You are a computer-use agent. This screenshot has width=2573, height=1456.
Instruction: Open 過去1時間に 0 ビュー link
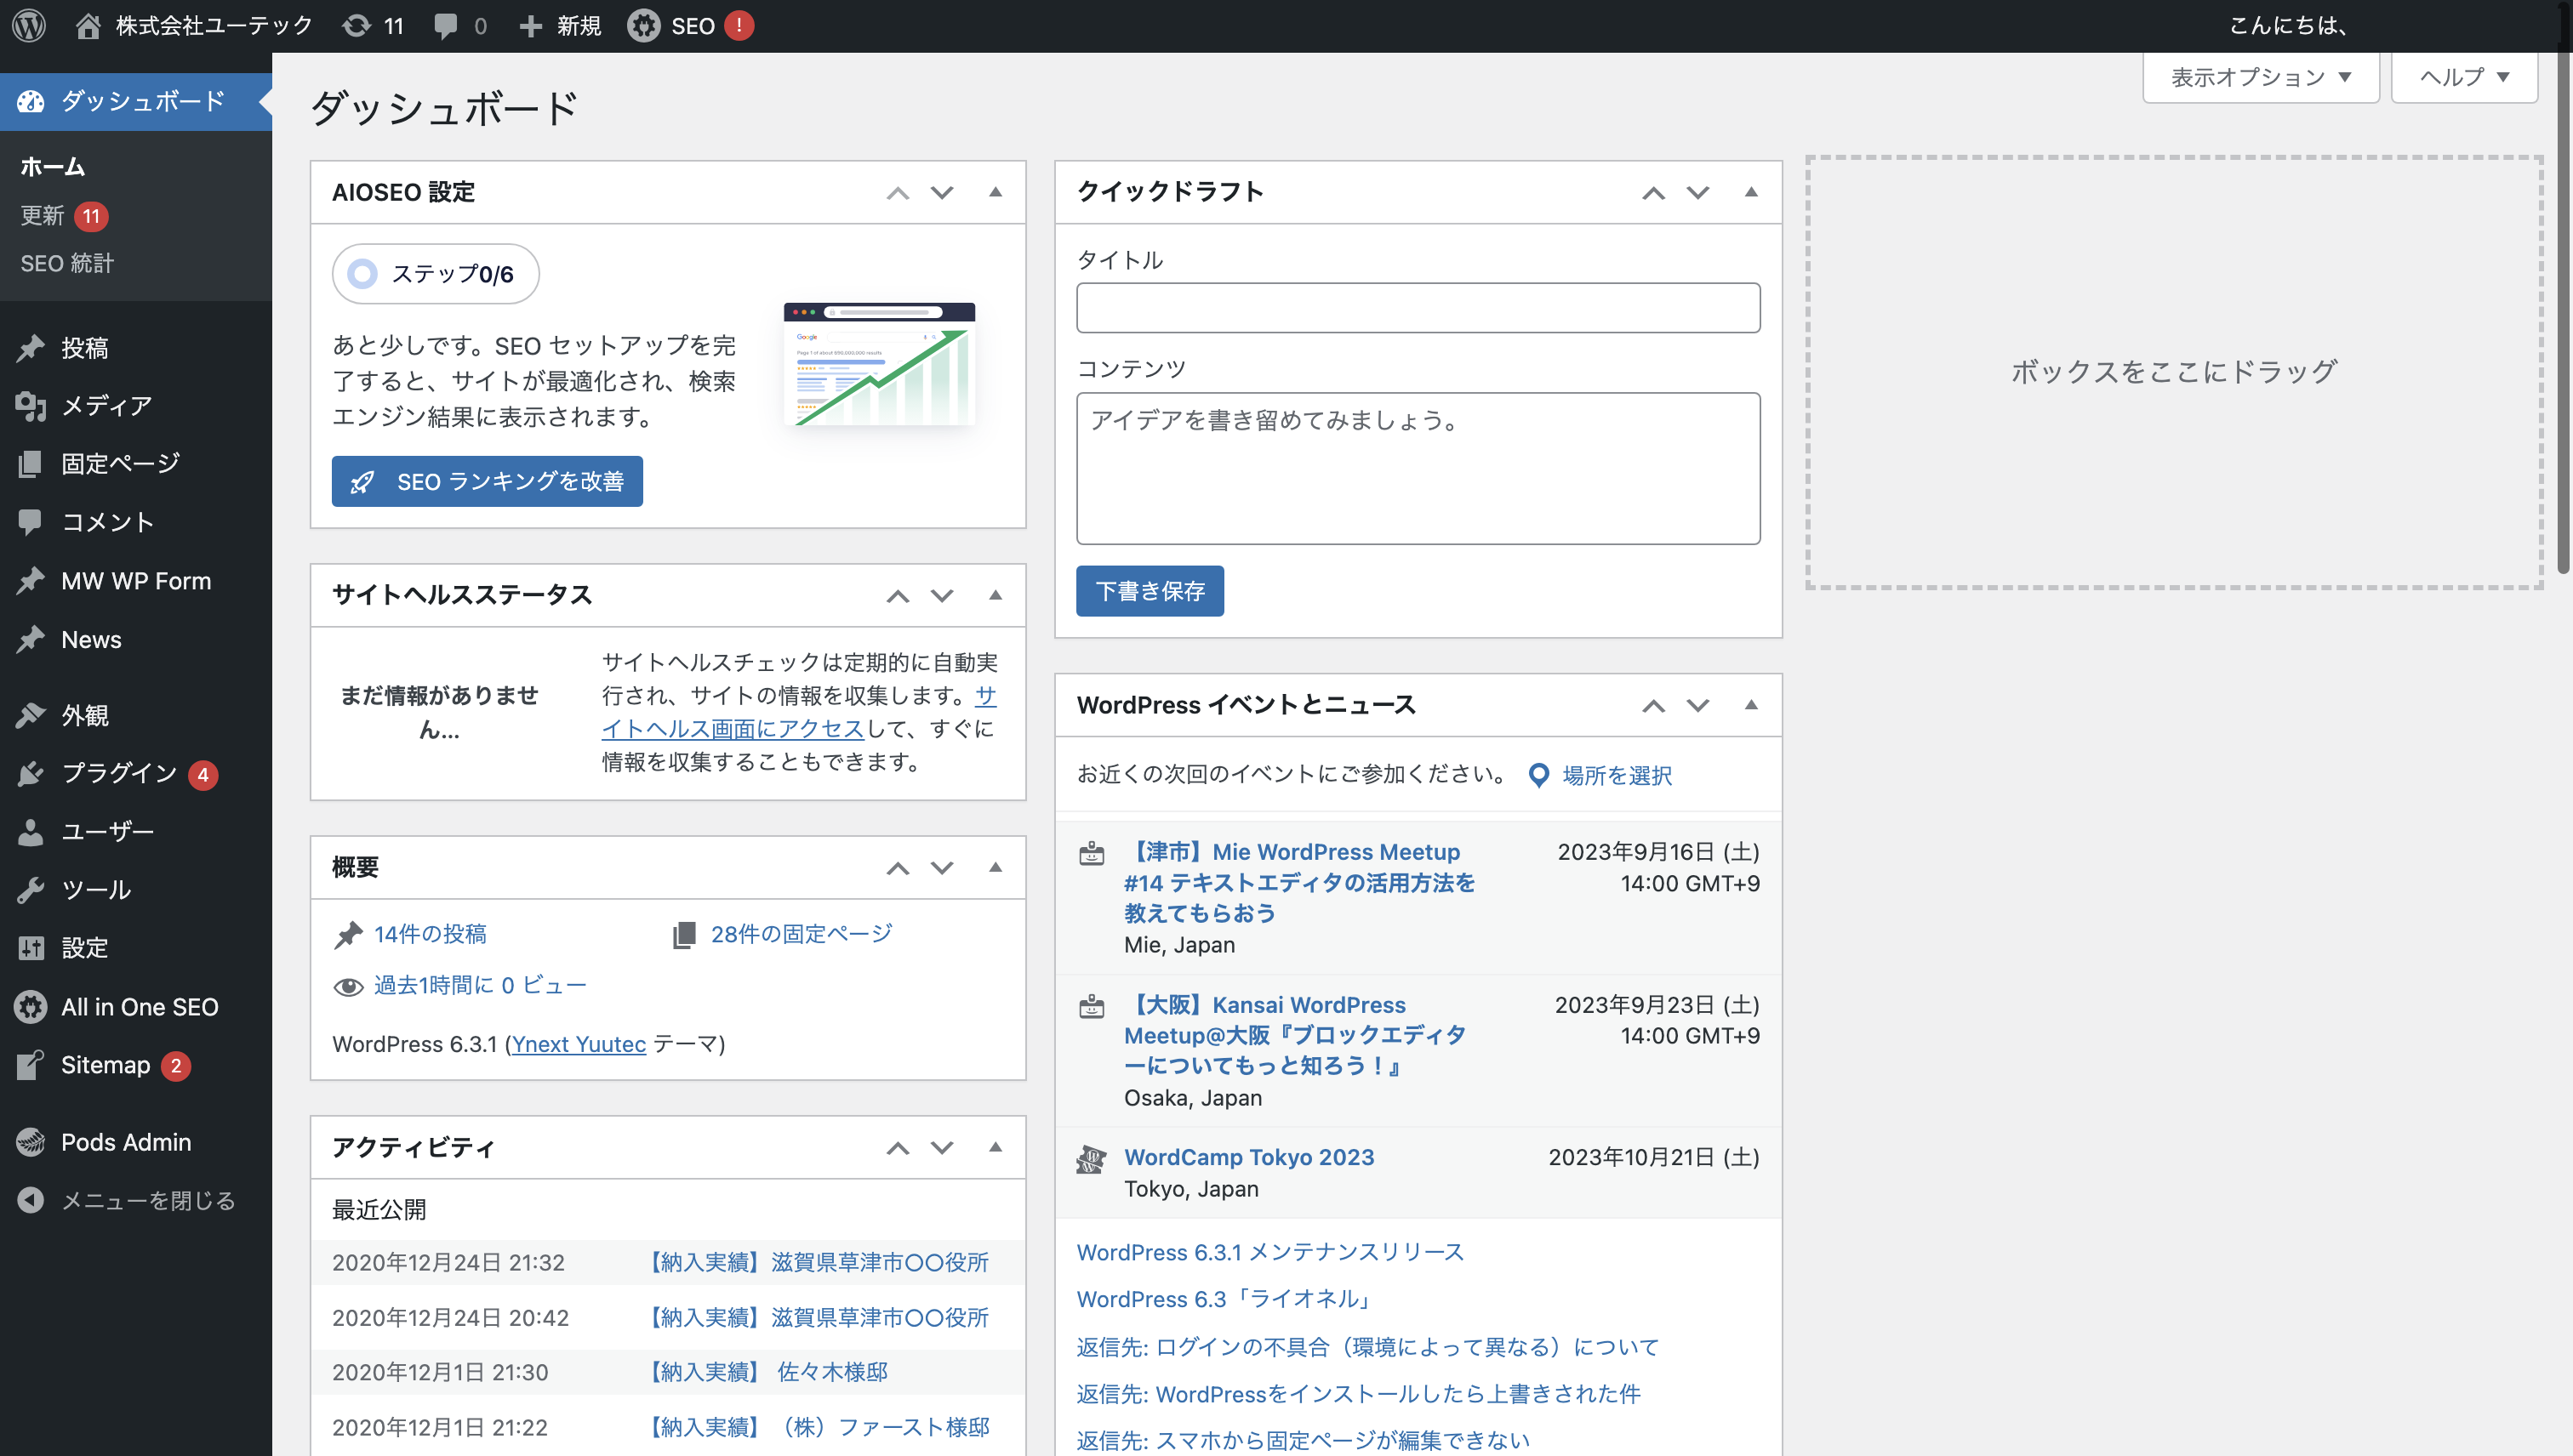pyautogui.click(x=480, y=986)
